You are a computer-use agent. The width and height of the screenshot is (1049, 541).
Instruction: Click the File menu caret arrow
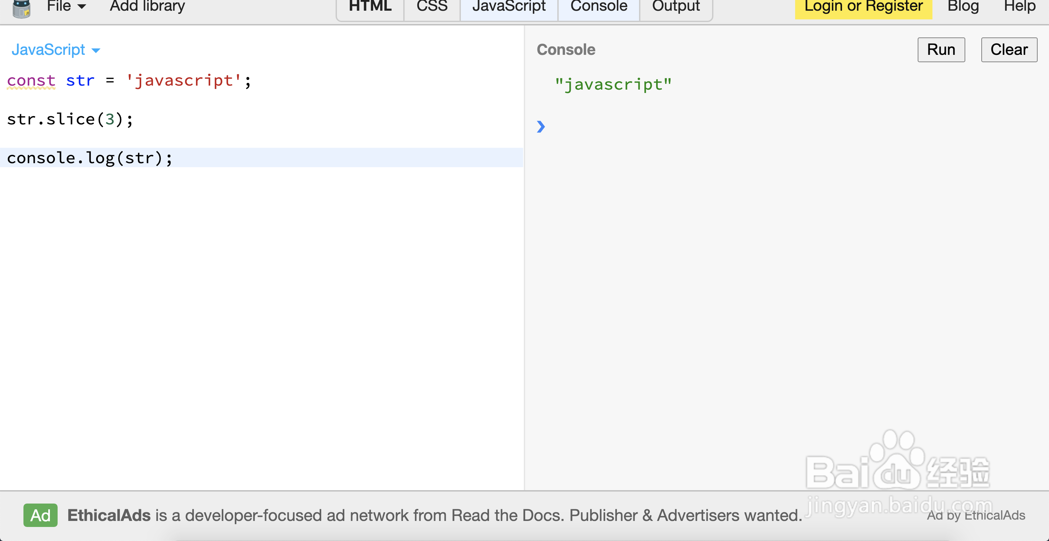tap(82, 6)
